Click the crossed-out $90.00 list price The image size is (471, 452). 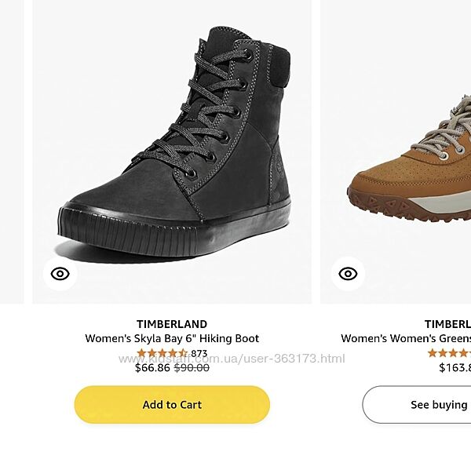pyautogui.click(x=192, y=367)
